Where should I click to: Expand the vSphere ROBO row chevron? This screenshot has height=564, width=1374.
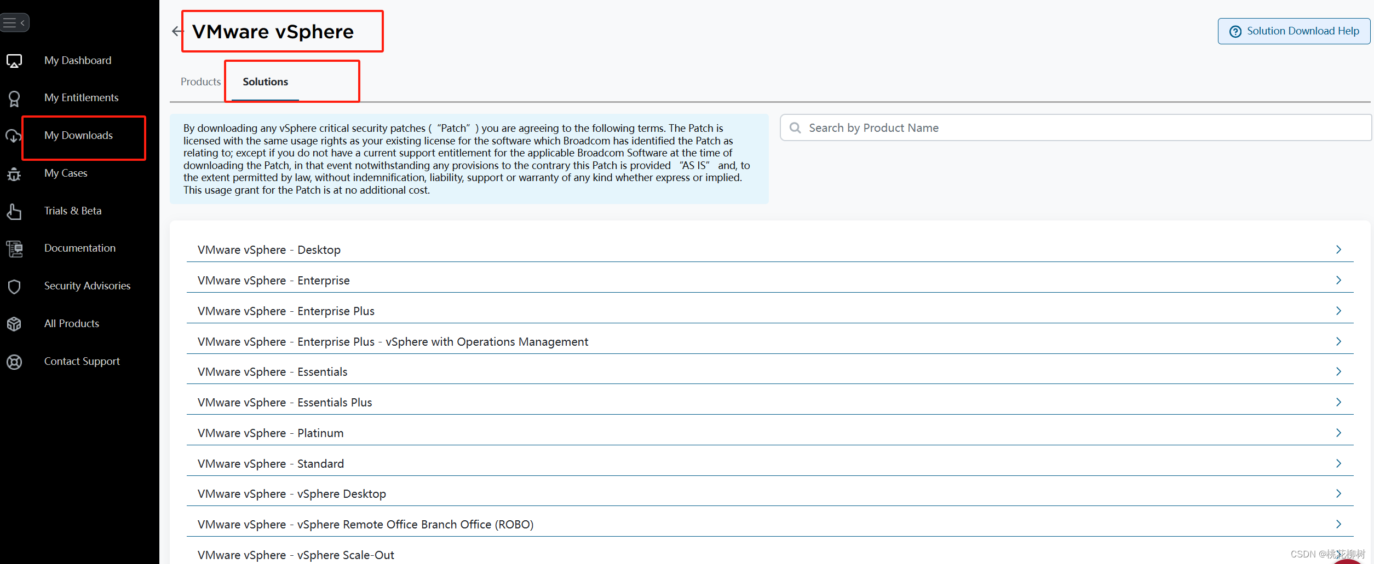coord(1338,524)
